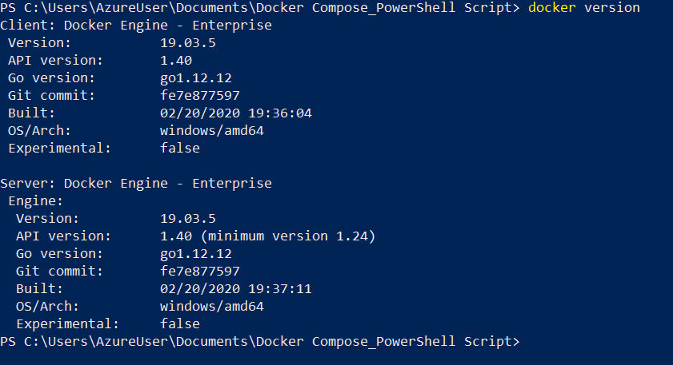The width and height of the screenshot is (673, 365).
Task: Click the Server Experimental value false
Action: click(180, 324)
